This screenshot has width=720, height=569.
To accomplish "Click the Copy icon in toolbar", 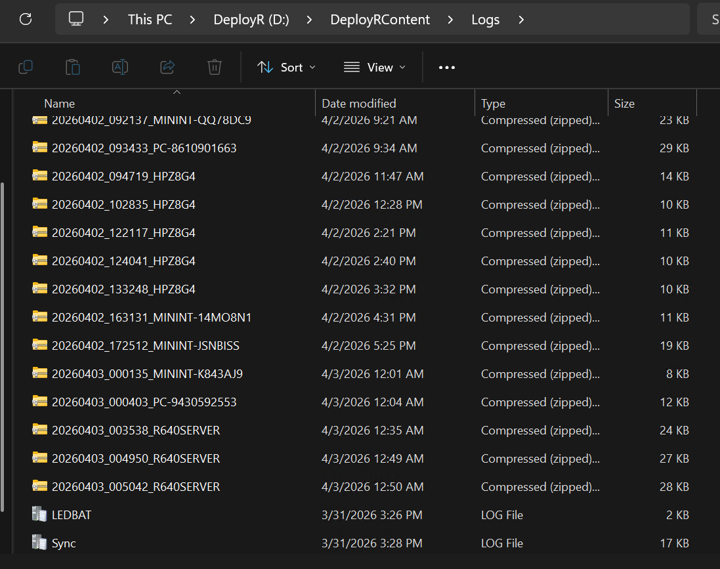I will tap(26, 67).
